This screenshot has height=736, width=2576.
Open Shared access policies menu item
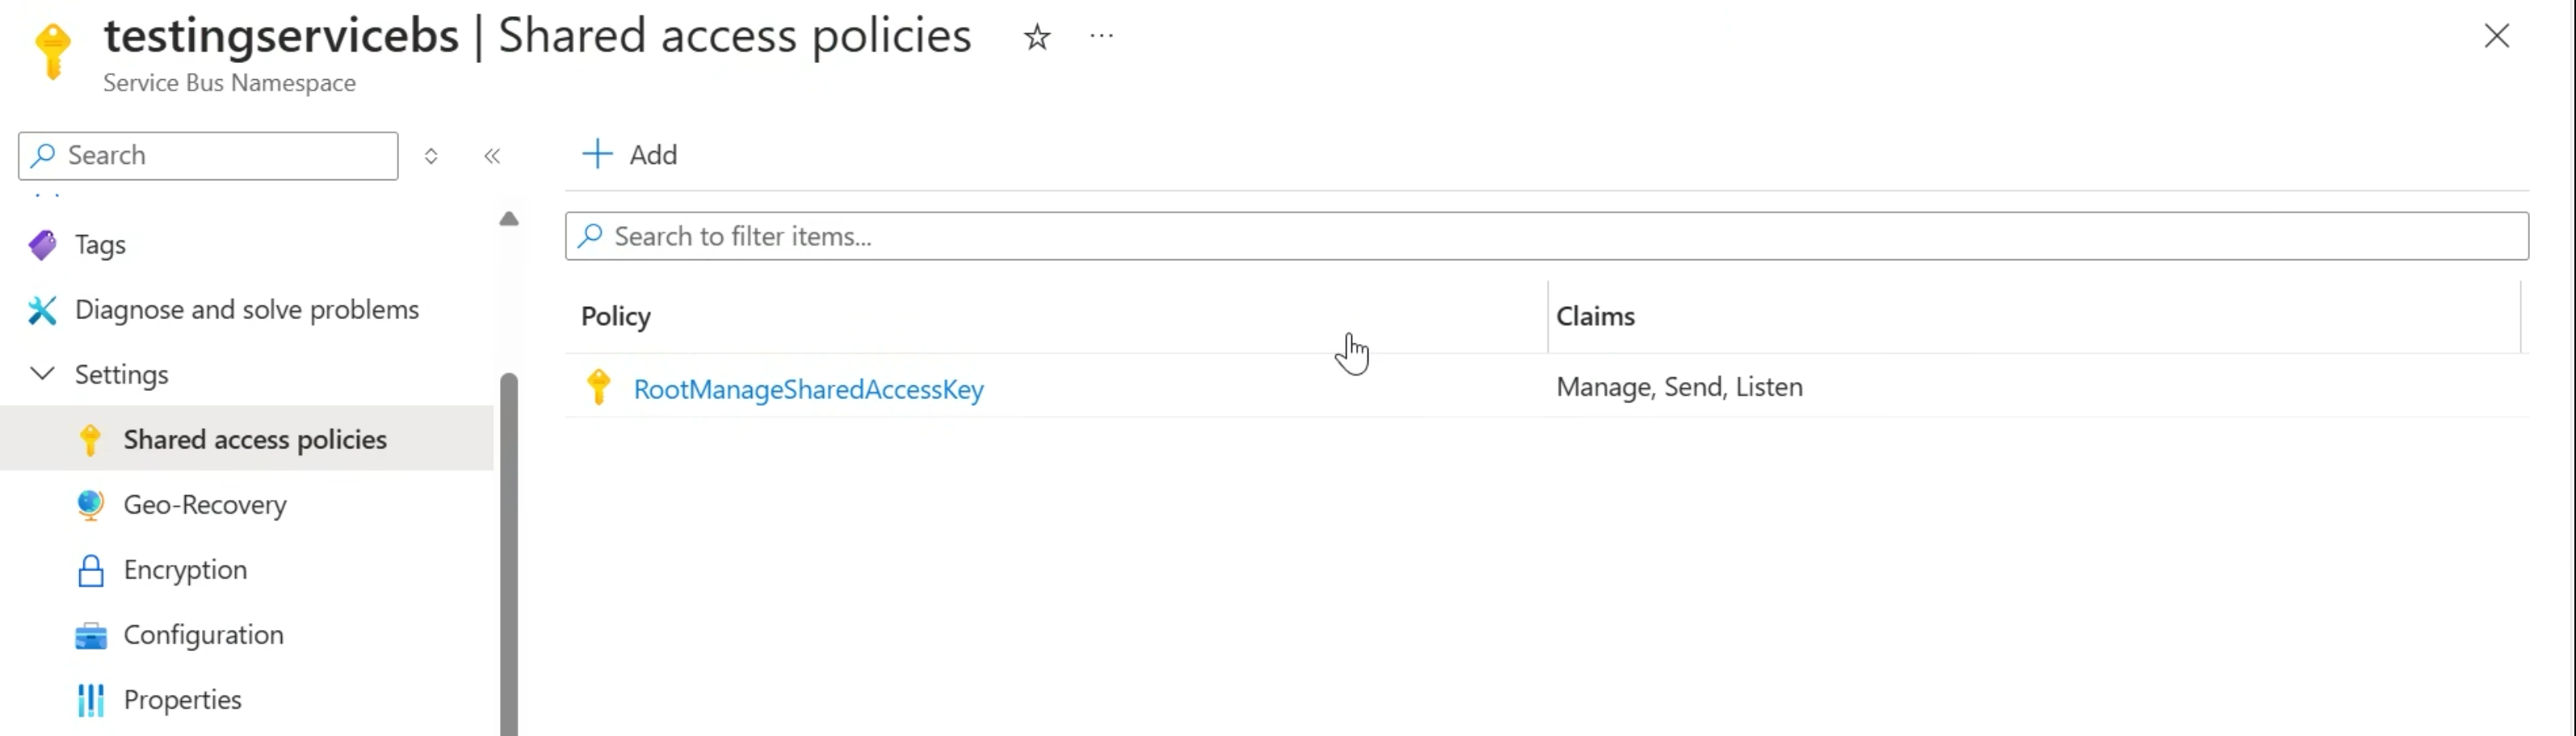(x=255, y=440)
